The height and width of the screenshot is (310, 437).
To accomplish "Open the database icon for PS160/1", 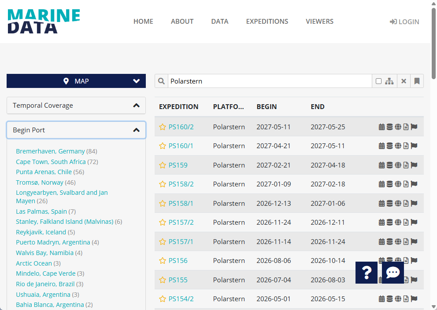I will coord(390,146).
